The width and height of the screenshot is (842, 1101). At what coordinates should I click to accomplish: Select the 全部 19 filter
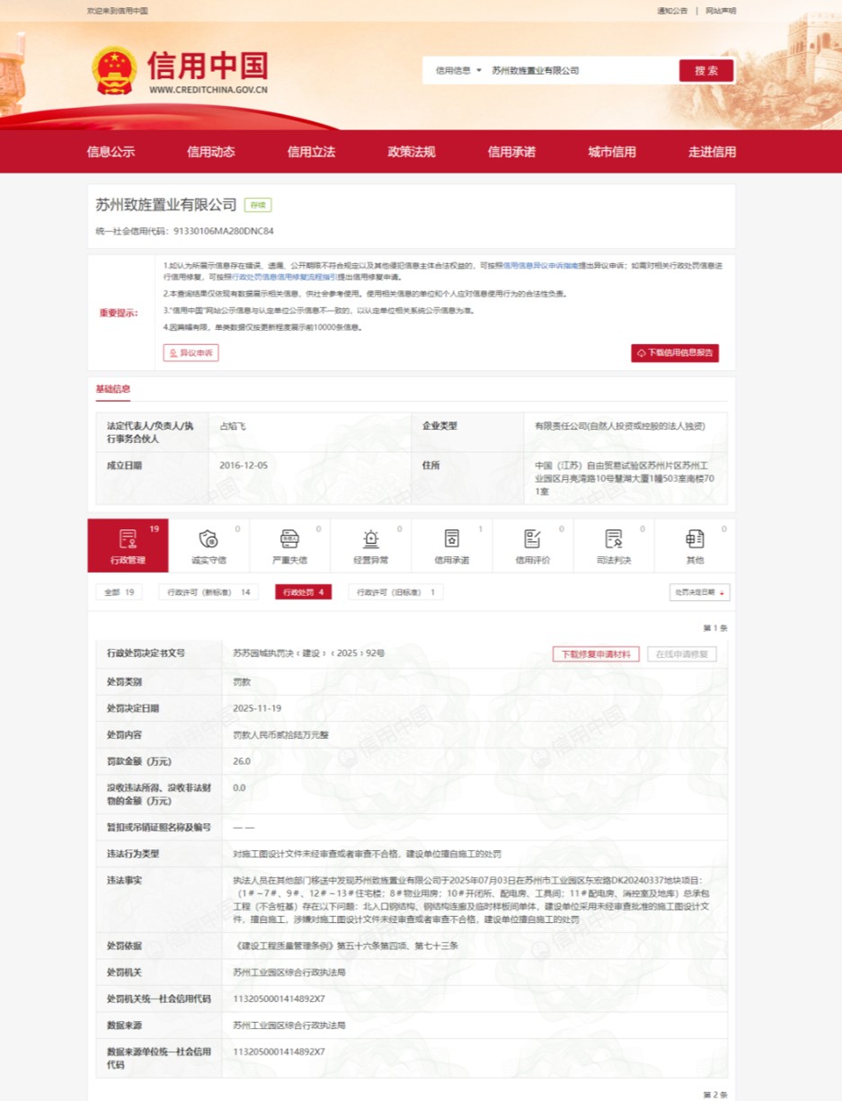119,592
